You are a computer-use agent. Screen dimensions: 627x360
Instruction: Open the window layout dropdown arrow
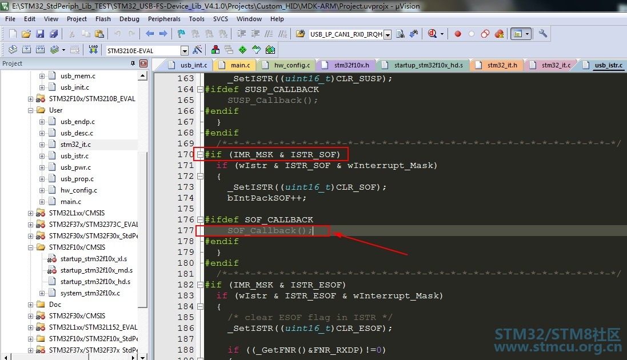click(528, 34)
